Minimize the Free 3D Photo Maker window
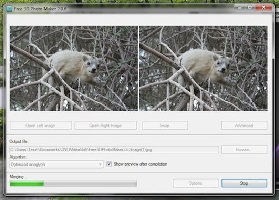Image resolution: width=279 pixels, height=200 pixels. (240, 8)
